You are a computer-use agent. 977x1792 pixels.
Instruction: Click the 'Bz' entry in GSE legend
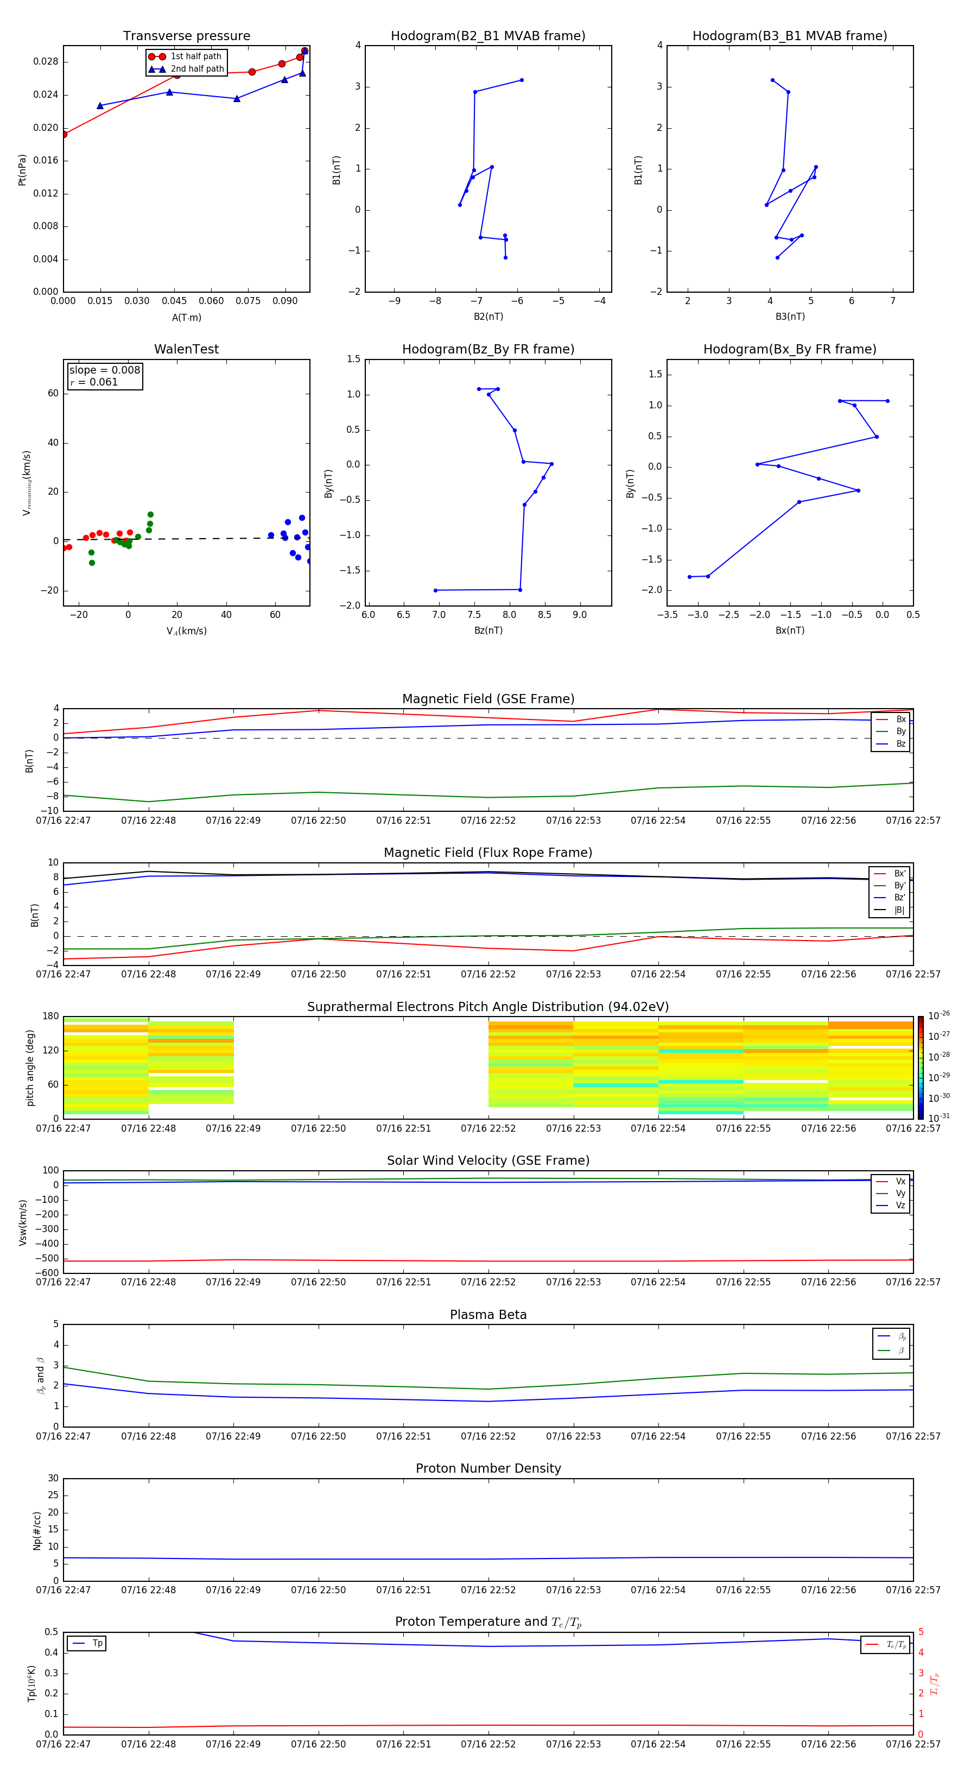(891, 744)
